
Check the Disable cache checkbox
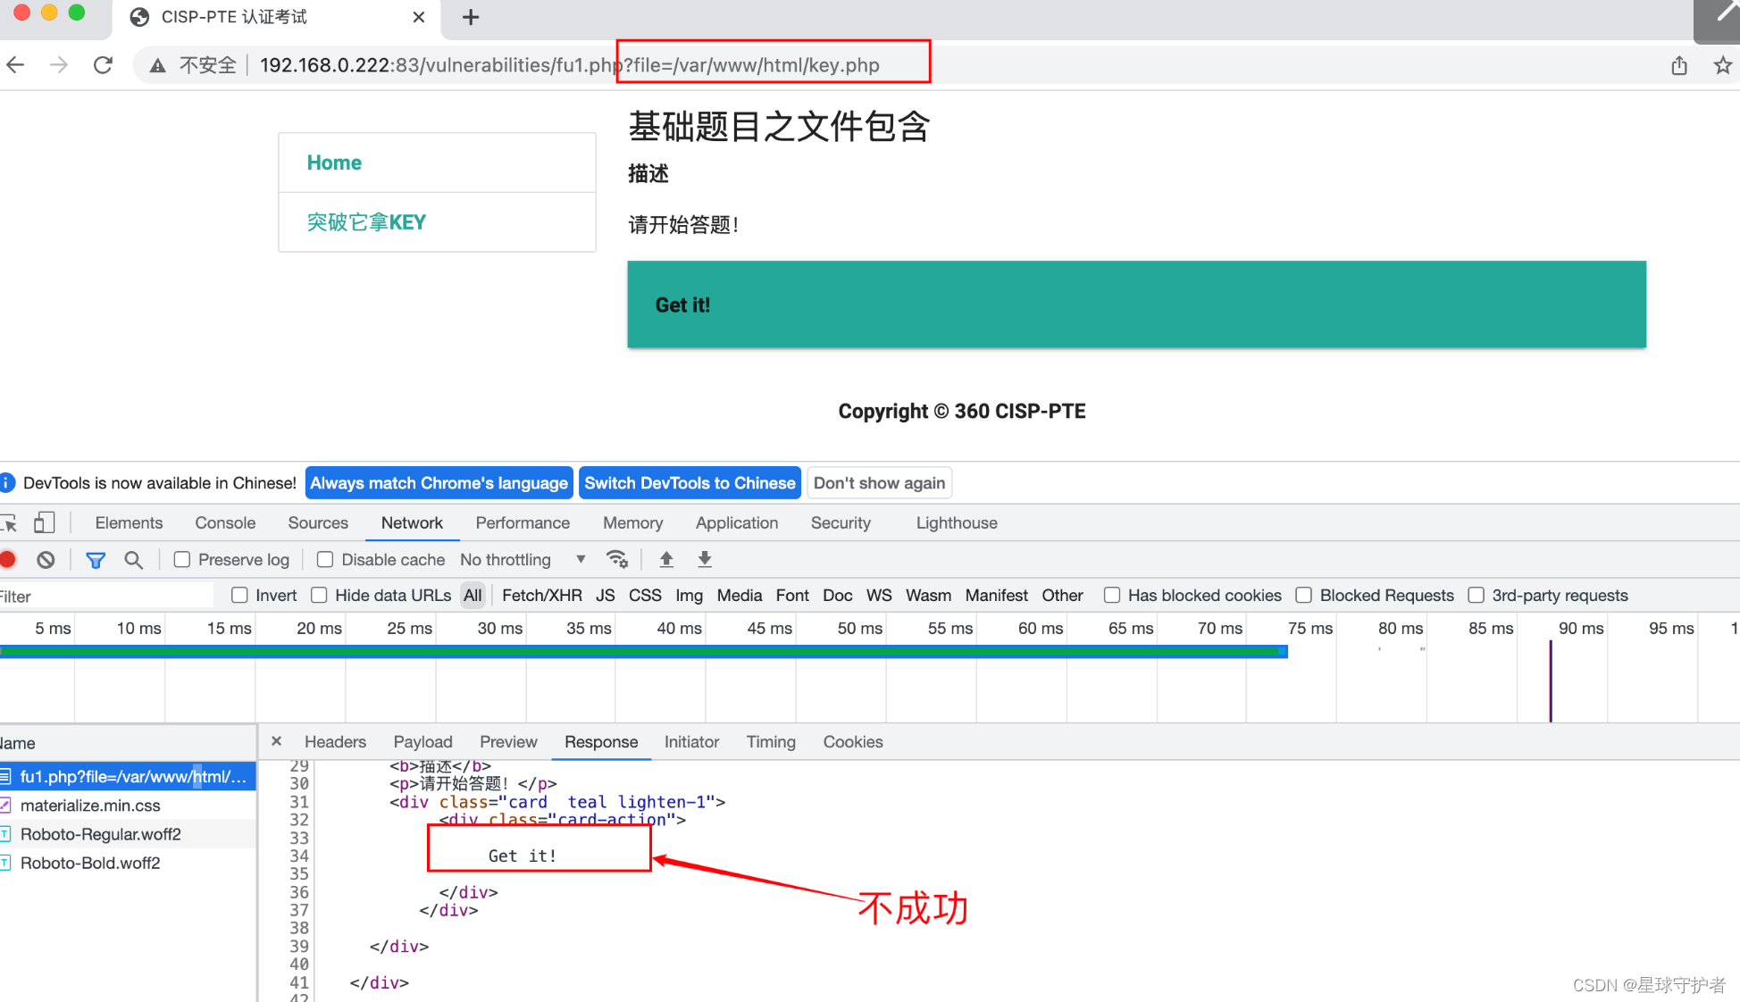tap(325, 560)
